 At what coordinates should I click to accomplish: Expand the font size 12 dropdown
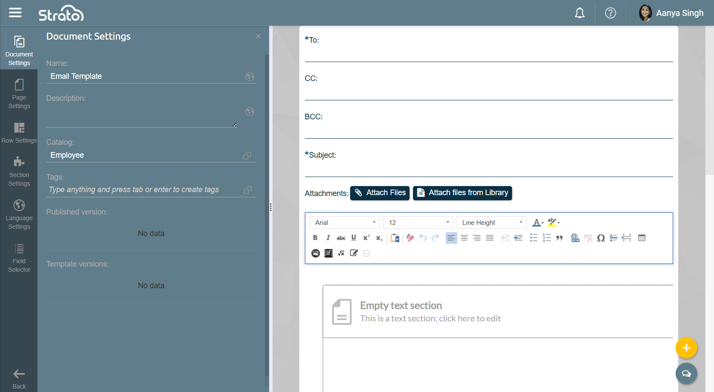coord(418,223)
